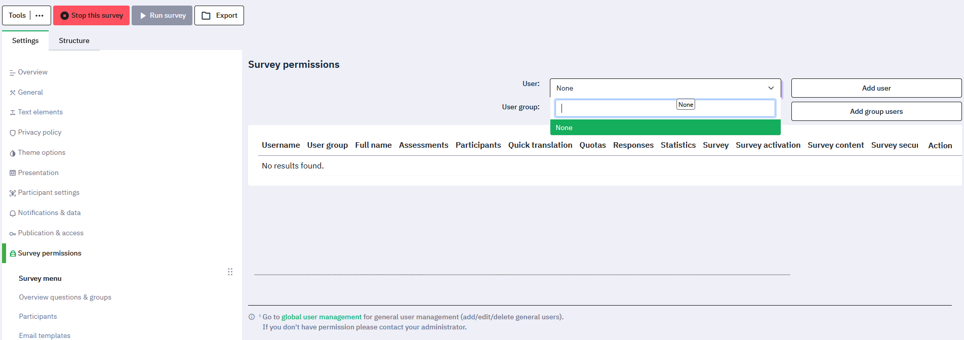This screenshot has height=340, width=964.
Task: Click the Participants table column header
Action: pyautogui.click(x=478, y=145)
